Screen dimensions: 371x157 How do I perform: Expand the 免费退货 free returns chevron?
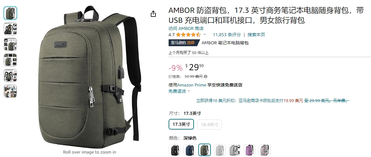(189, 91)
